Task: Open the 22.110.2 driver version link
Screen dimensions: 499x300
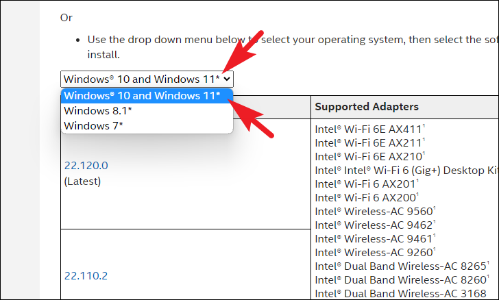Action: 86,276
